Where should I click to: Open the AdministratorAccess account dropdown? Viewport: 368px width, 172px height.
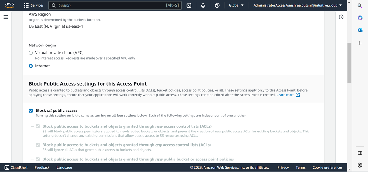tap(297, 5)
